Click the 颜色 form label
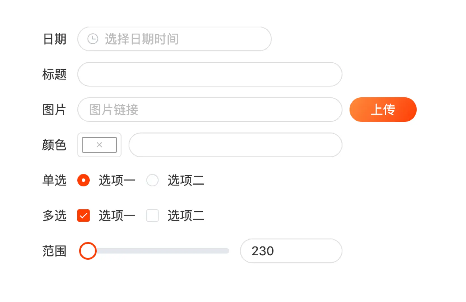 tap(54, 145)
